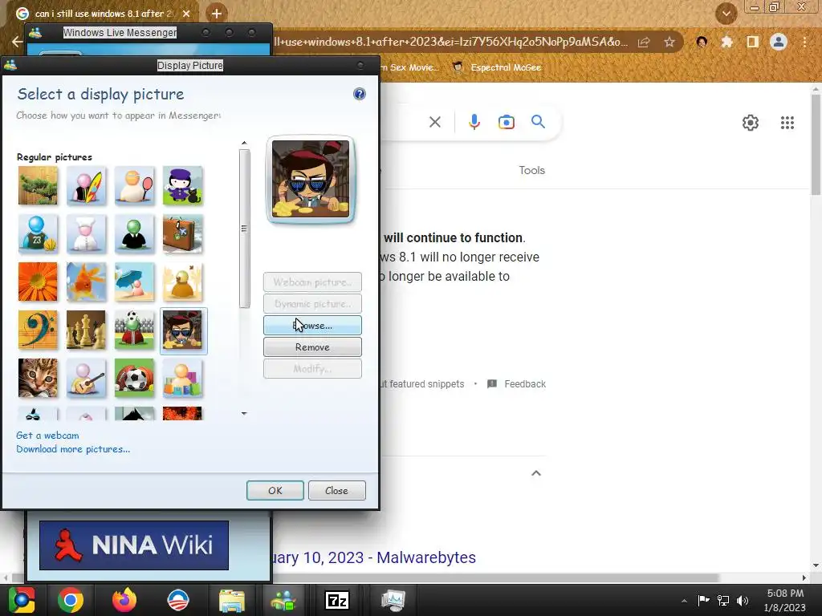Click the volume speaker tray icon
Screen dimensions: 822x616
pyautogui.click(x=742, y=600)
